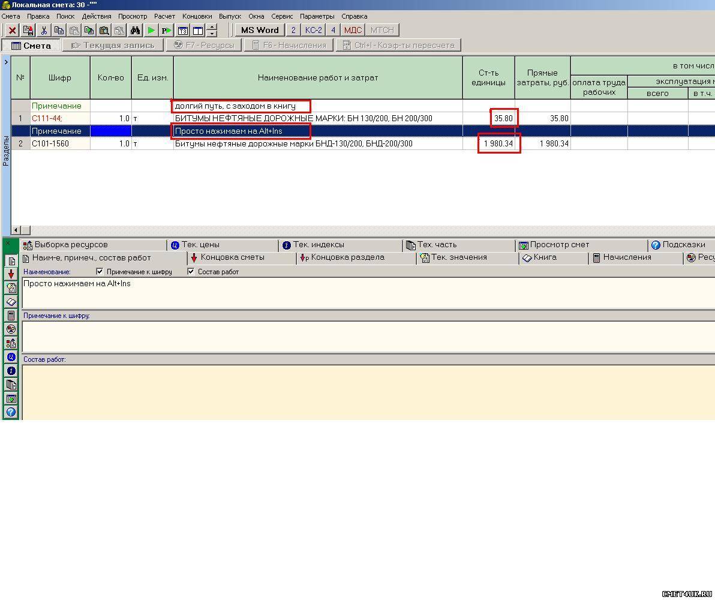The width and height of the screenshot is (715, 600).
Task: Open the Правка menu
Action: click(38, 16)
